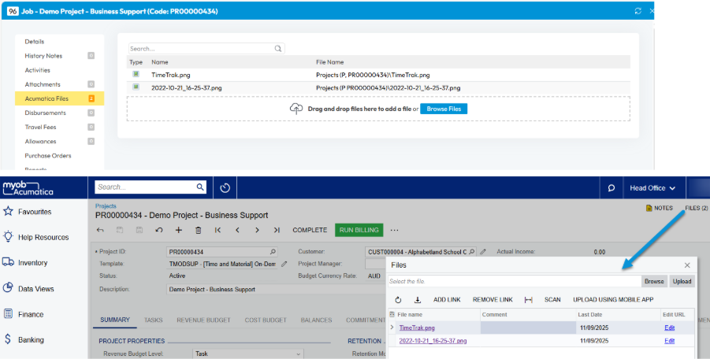
Task: Open the recent history clock icon
Action: [x=225, y=188]
